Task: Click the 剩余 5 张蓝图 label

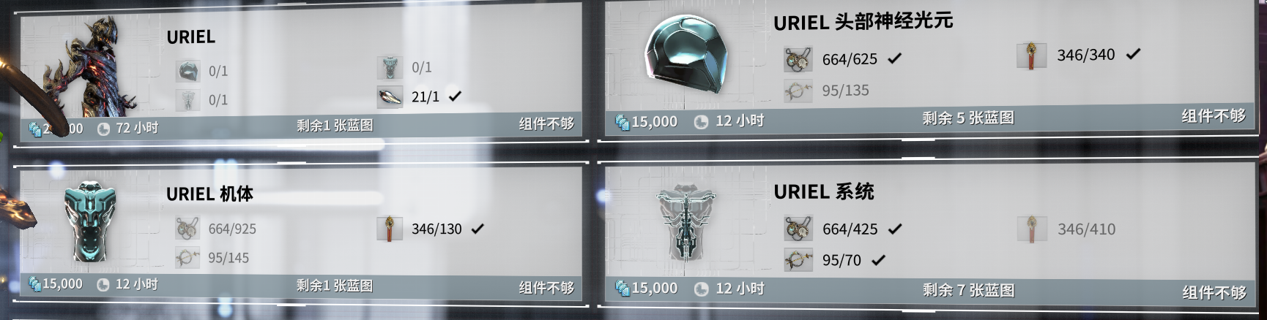Action: pyautogui.click(x=968, y=118)
